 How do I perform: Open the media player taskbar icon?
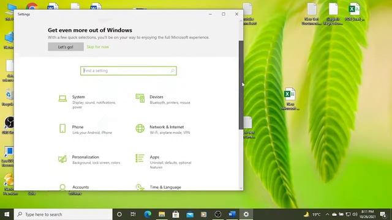[x=204, y=215]
